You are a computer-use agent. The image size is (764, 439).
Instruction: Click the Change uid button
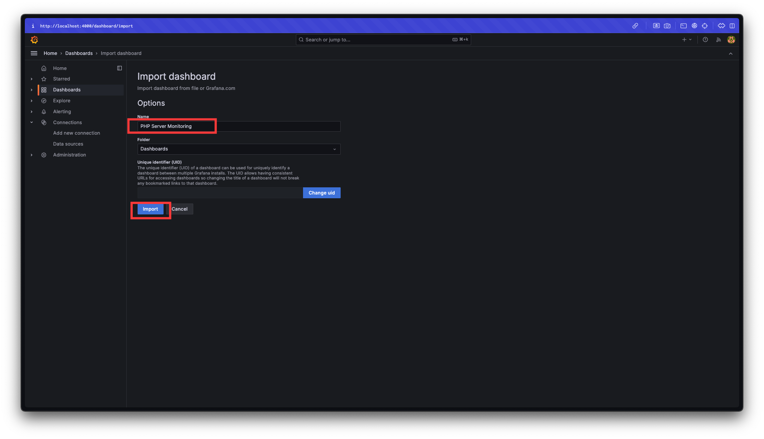coord(321,193)
